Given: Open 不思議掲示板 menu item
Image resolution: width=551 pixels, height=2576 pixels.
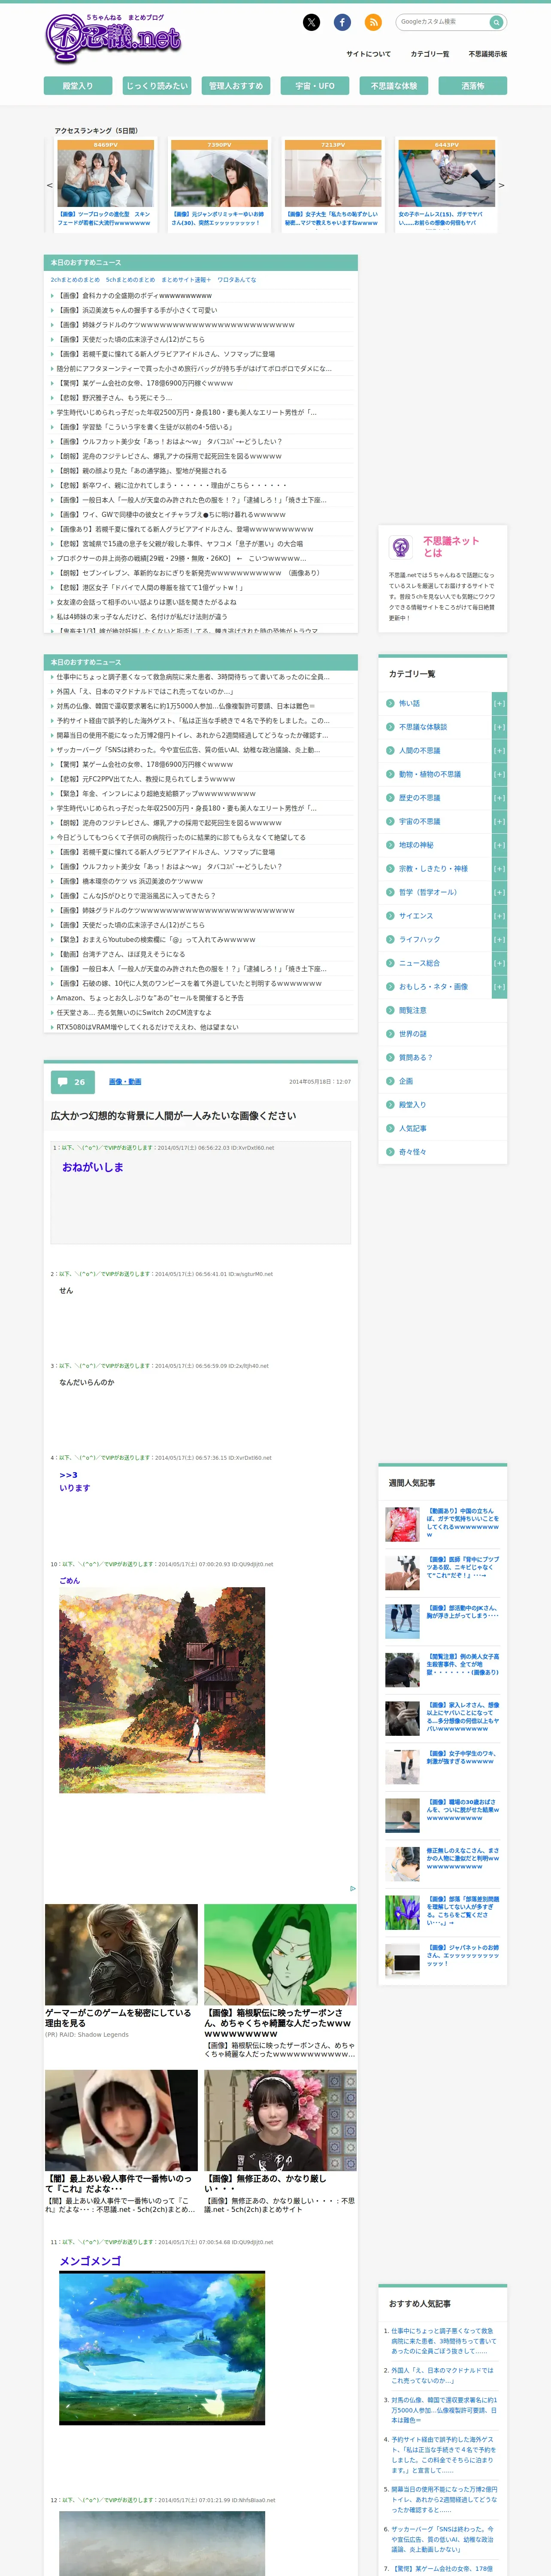Looking at the screenshot, I should pyautogui.click(x=488, y=54).
